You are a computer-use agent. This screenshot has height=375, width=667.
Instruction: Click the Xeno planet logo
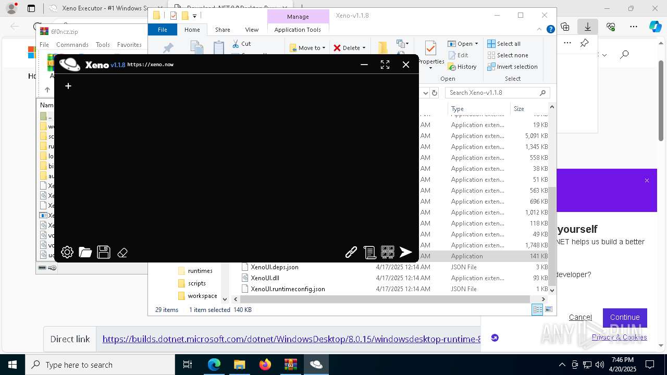coord(70,65)
